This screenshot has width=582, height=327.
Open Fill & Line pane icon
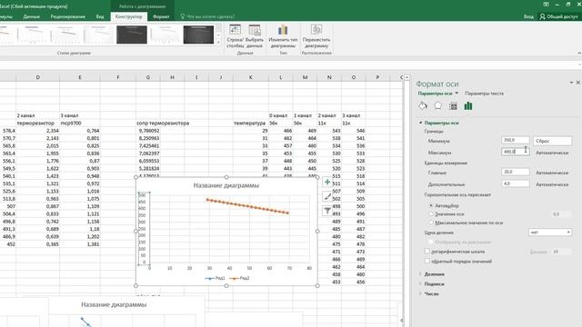tap(423, 106)
